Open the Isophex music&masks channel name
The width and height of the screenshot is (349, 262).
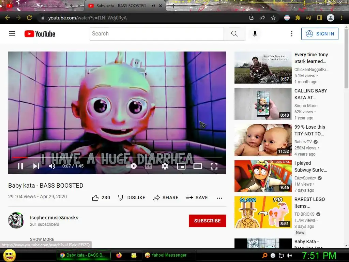[54, 218]
